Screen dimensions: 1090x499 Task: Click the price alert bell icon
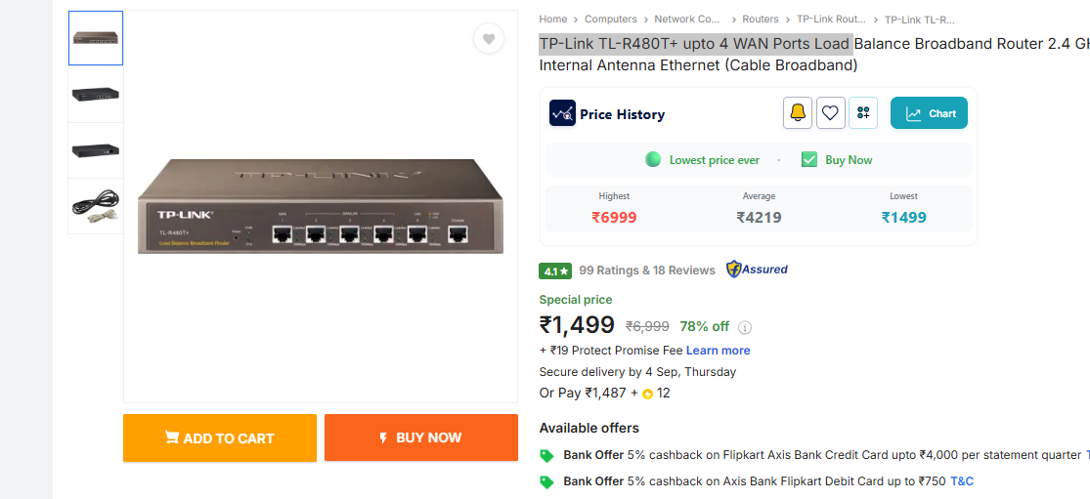[x=798, y=113]
